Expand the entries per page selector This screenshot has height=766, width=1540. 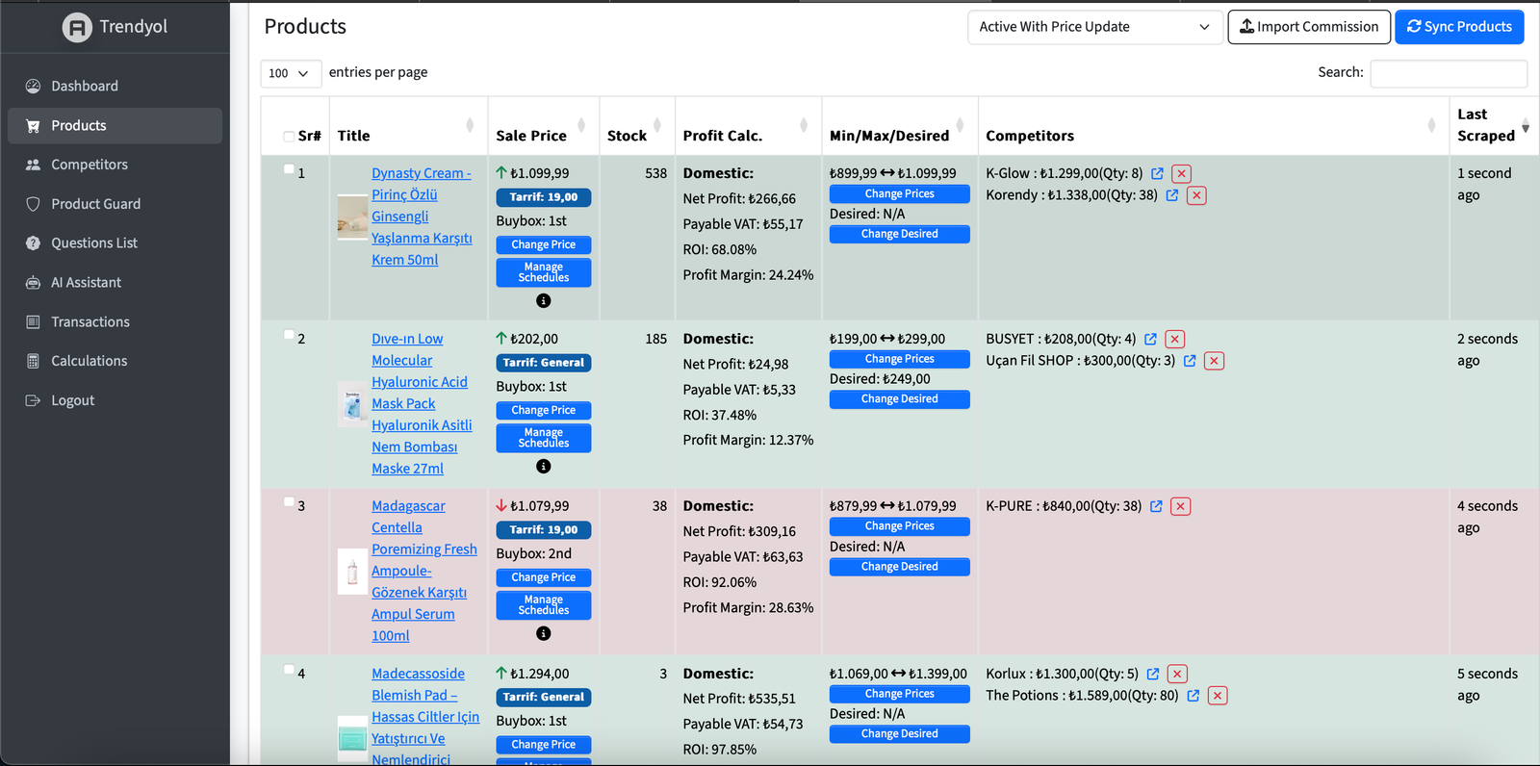(290, 73)
